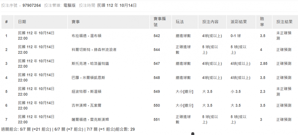Select match 布拉福德 - 溫布頓
Viewport: 298px width, 135px height.
[86, 36]
